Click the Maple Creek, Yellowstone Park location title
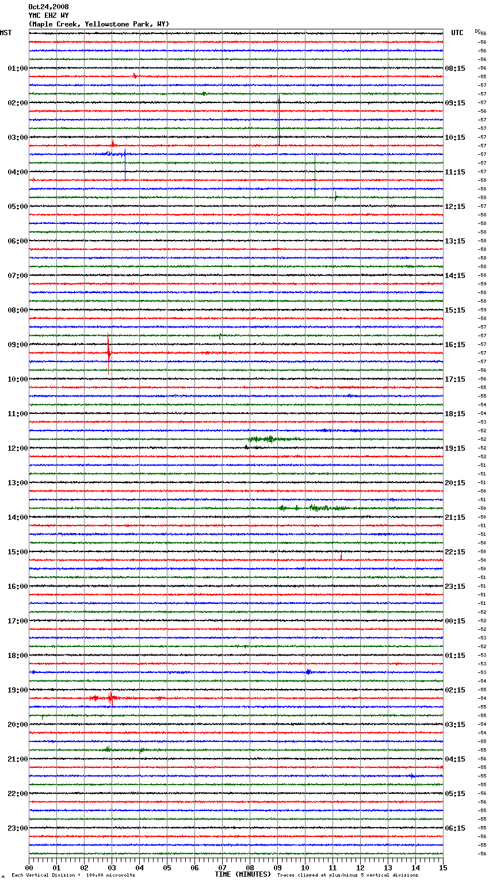The height and width of the screenshot is (883, 489). (99, 24)
